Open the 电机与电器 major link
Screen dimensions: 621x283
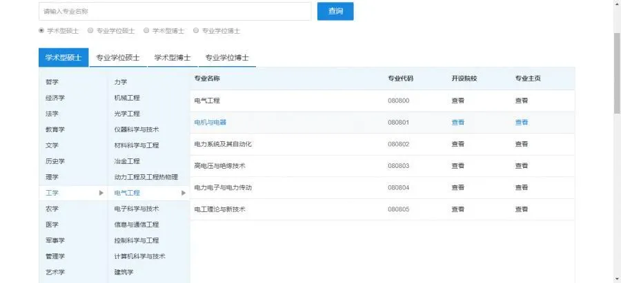(210, 123)
